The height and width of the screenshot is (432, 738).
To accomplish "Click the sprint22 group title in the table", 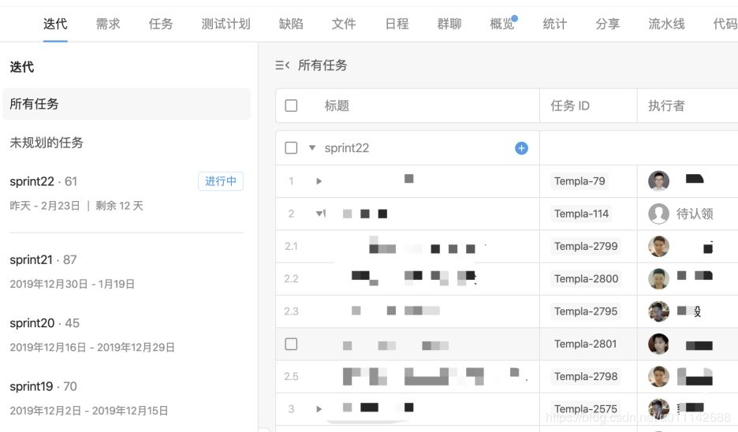I will click(x=346, y=148).
